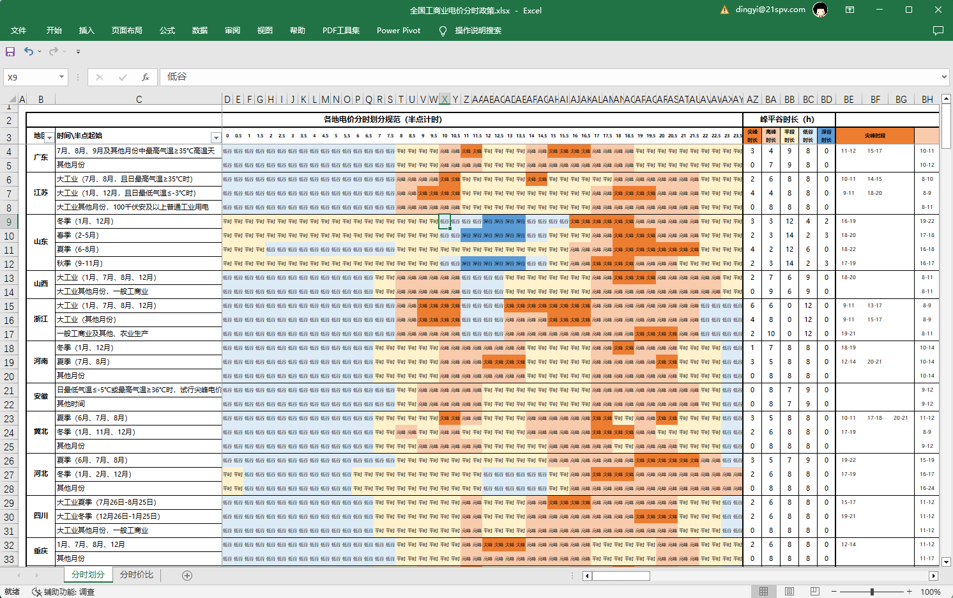Viewport: 953px width, 598px height.
Task: Open the 公式 ribbon tab
Action: click(167, 31)
